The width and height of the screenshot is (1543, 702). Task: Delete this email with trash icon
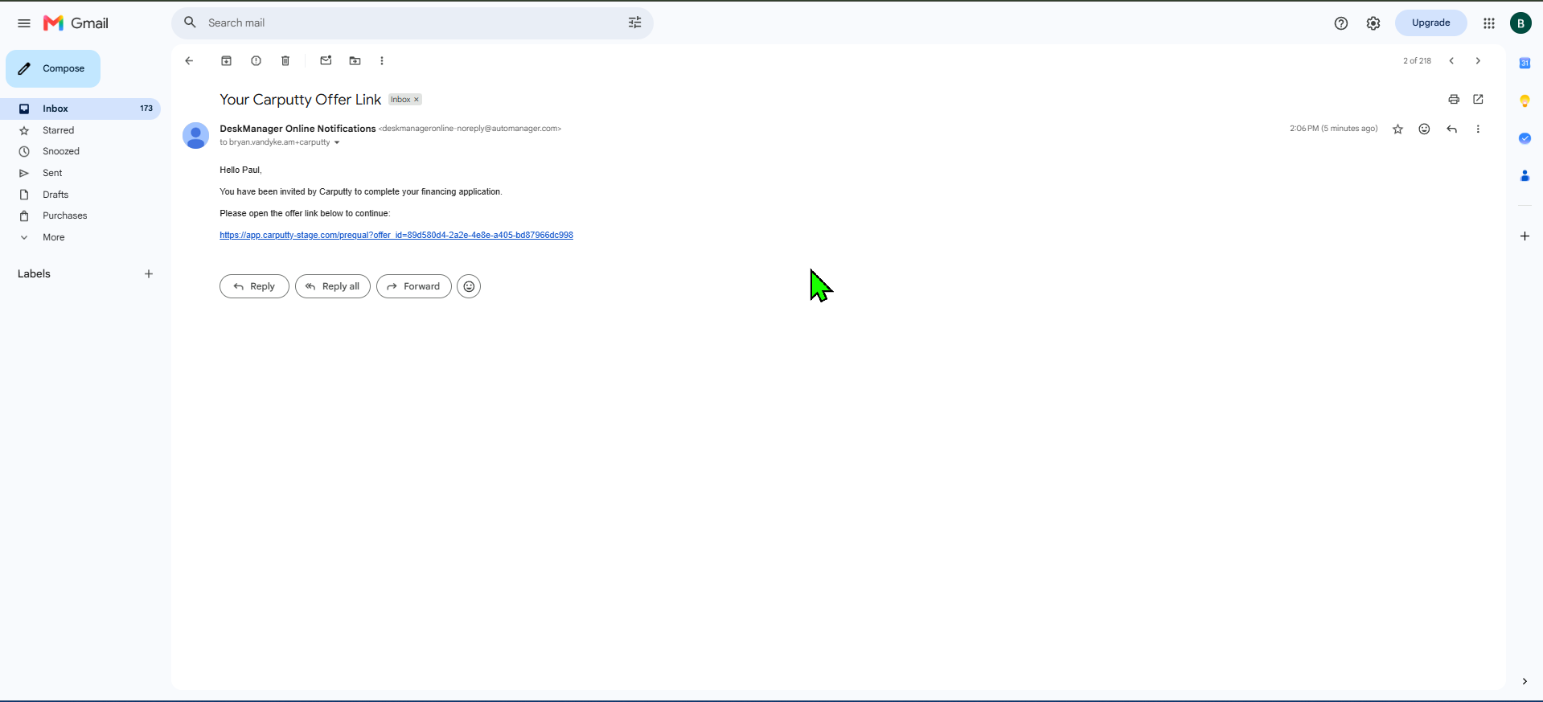[285, 61]
